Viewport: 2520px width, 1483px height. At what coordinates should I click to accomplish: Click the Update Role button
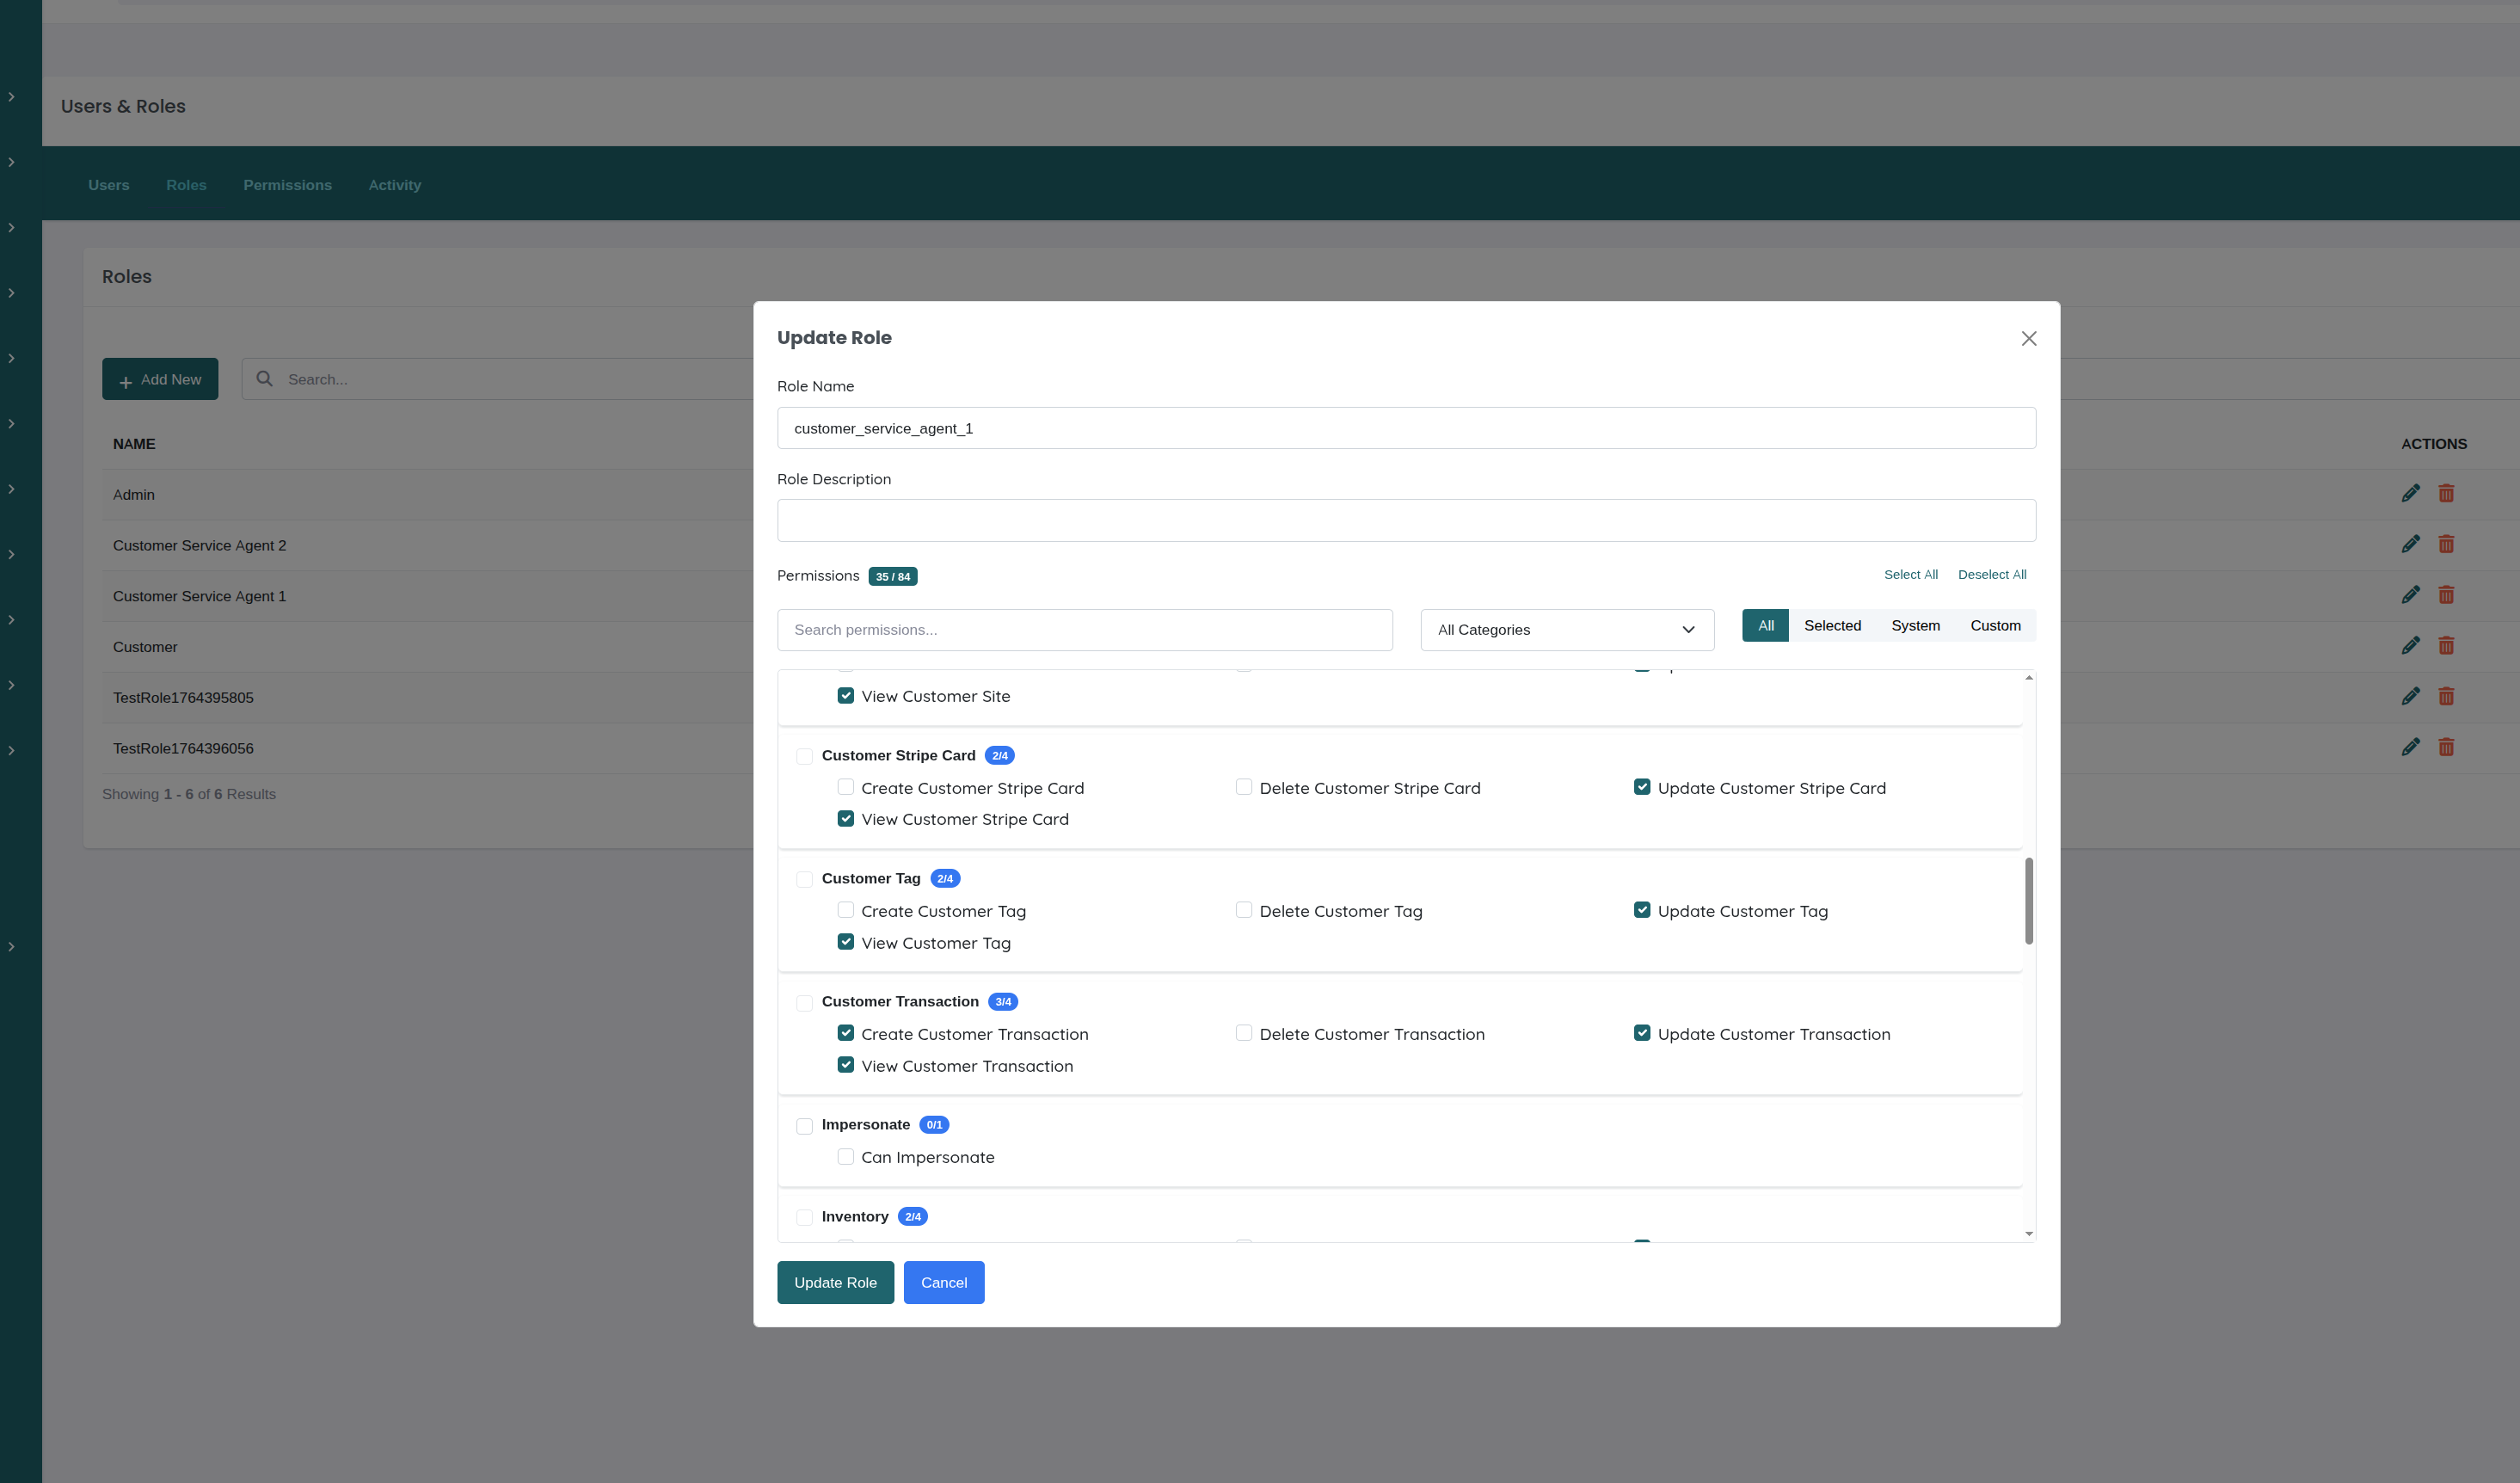pos(835,1282)
